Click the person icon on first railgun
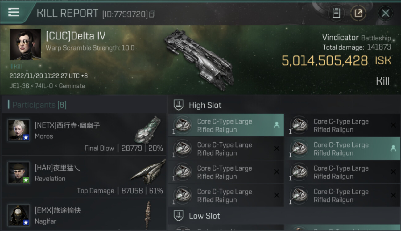Screen dimensions: 401x231 pos(277,125)
